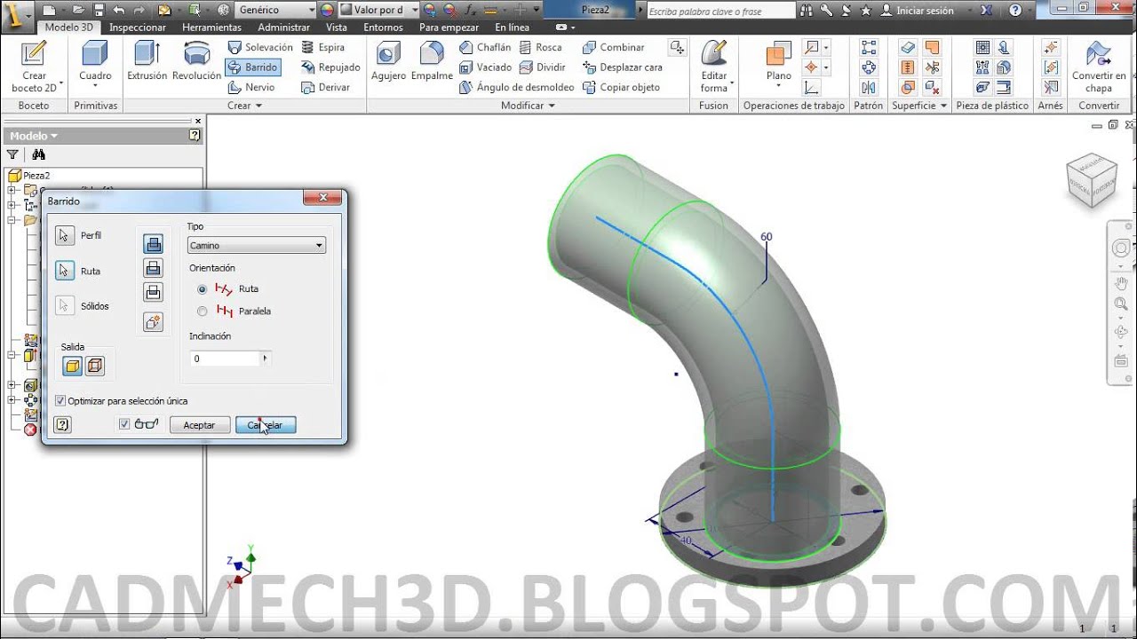Select the Ruta orientation radio button
1137x639 pixels.
203,289
